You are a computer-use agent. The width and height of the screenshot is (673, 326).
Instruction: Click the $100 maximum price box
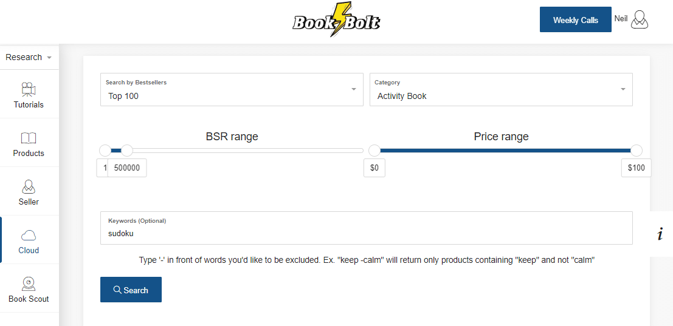click(x=637, y=168)
